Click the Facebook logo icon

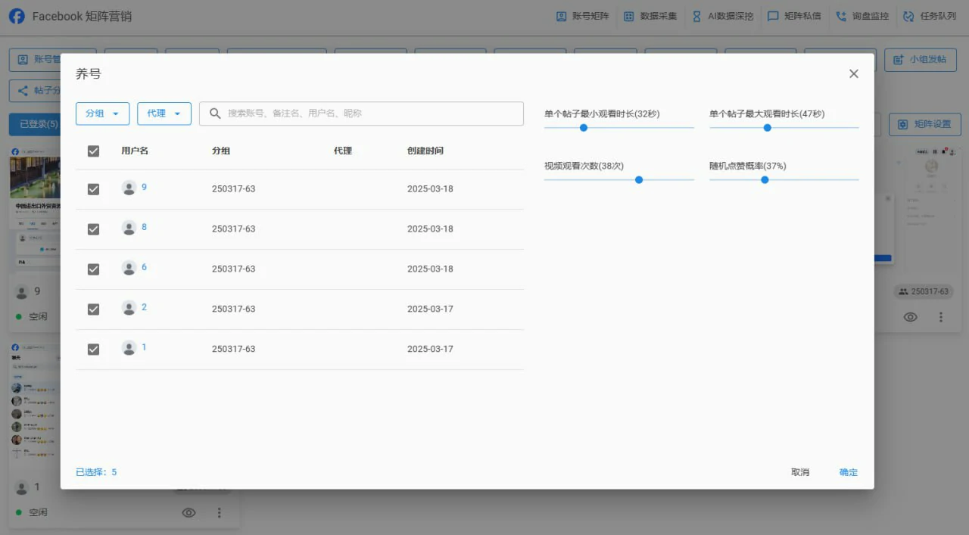[17, 16]
